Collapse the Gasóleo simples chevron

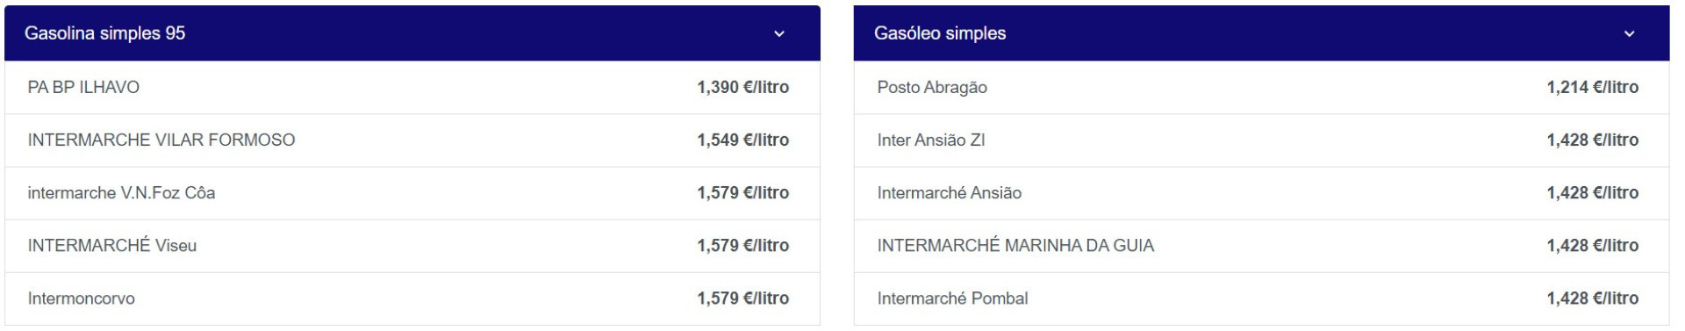pyautogui.click(x=1629, y=34)
